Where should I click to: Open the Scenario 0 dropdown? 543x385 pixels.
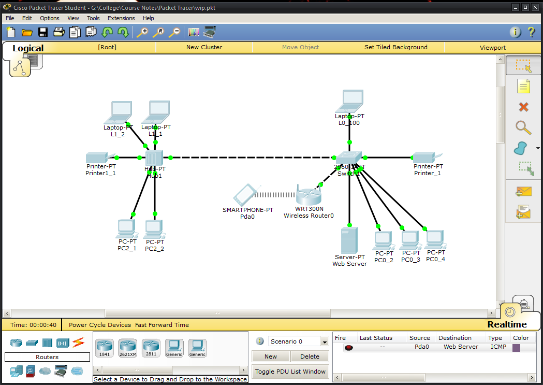[324, 342]
